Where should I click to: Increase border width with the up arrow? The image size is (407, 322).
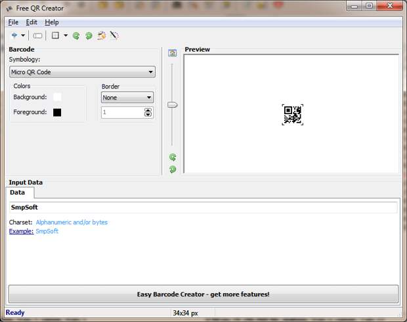(148, 110)
